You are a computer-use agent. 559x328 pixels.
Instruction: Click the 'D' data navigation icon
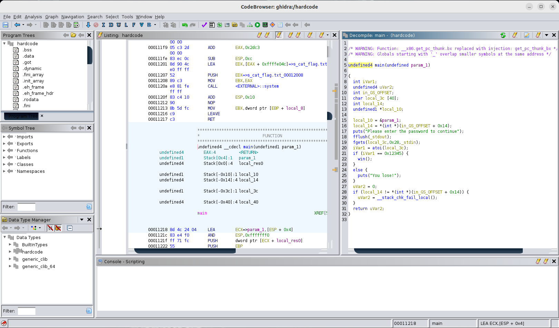[111, 25]
